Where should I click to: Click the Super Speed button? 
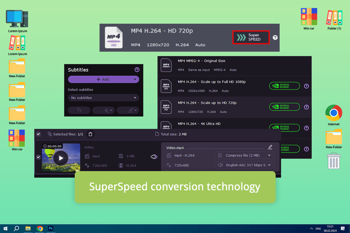[251, 37]
